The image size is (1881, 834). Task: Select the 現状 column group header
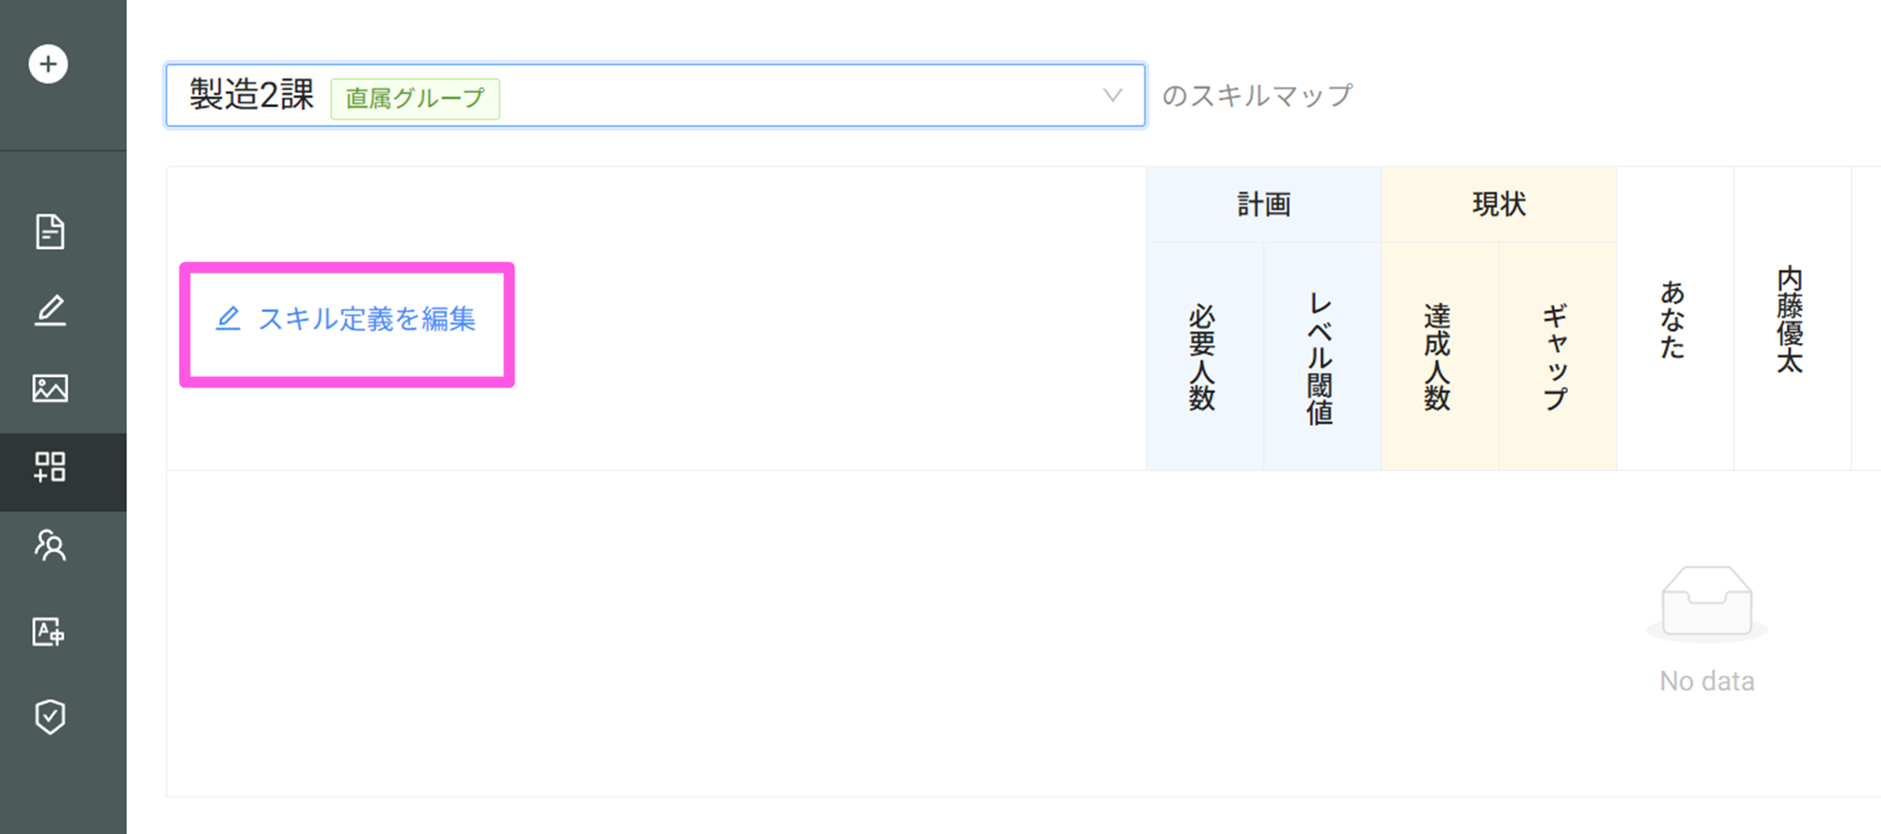(1498, 204)
